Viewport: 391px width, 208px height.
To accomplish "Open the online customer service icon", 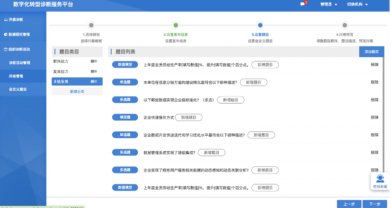I will click(380, 182).
